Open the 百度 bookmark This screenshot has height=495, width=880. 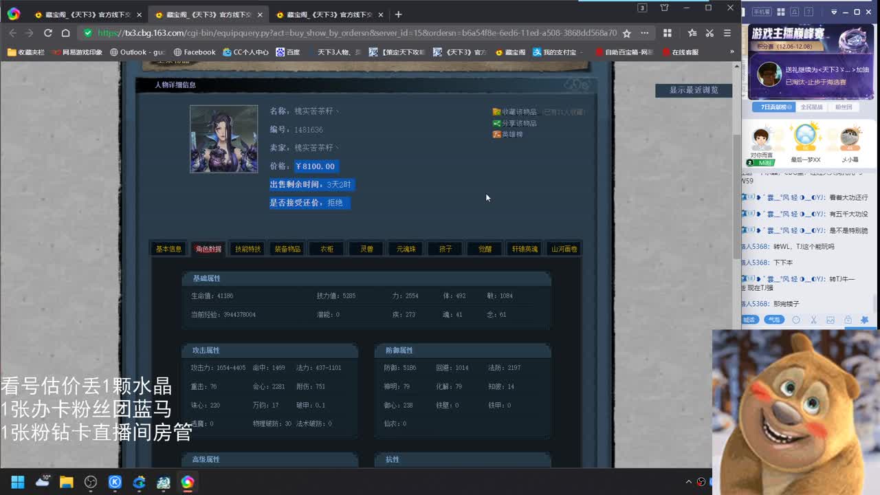287,52
